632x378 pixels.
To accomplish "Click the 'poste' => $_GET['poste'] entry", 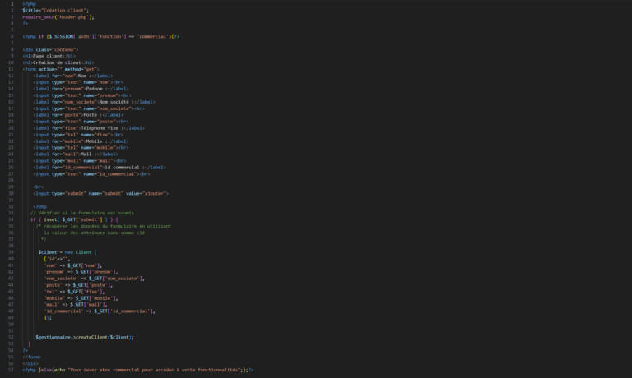I will [x=78, y=285].
